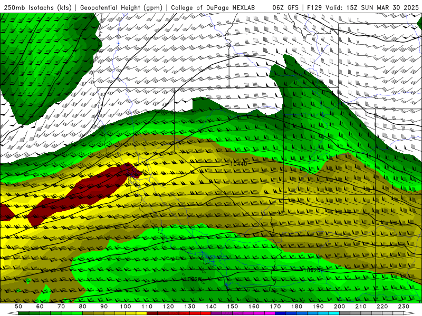Click the 220 label on the color scale
This screenshot has height=316, width=422.
383,307
